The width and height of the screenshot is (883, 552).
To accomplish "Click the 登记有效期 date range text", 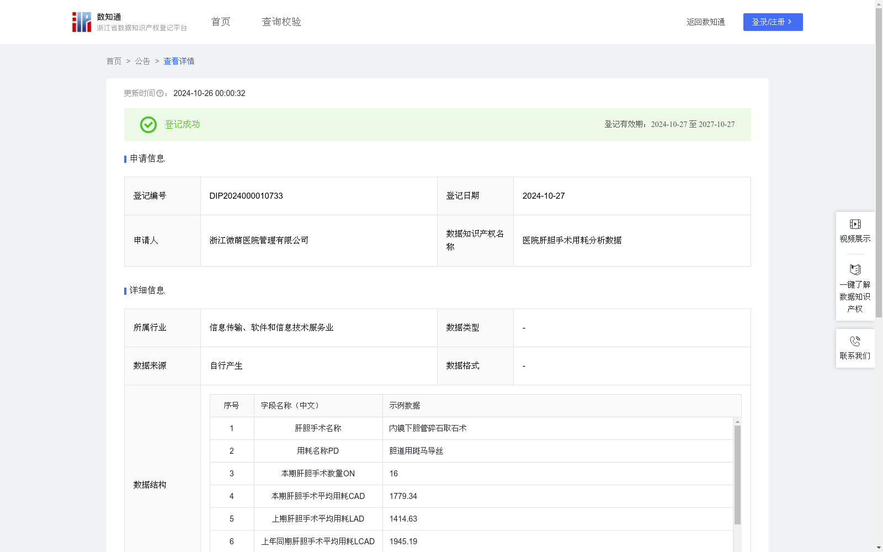I will click(x=669, y=125).
